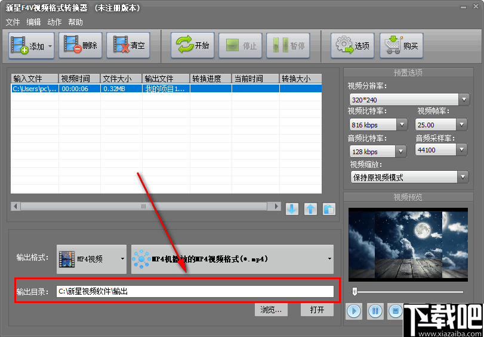Expand the 视频帧率 25.00 dropdown

tap(462, 125)
